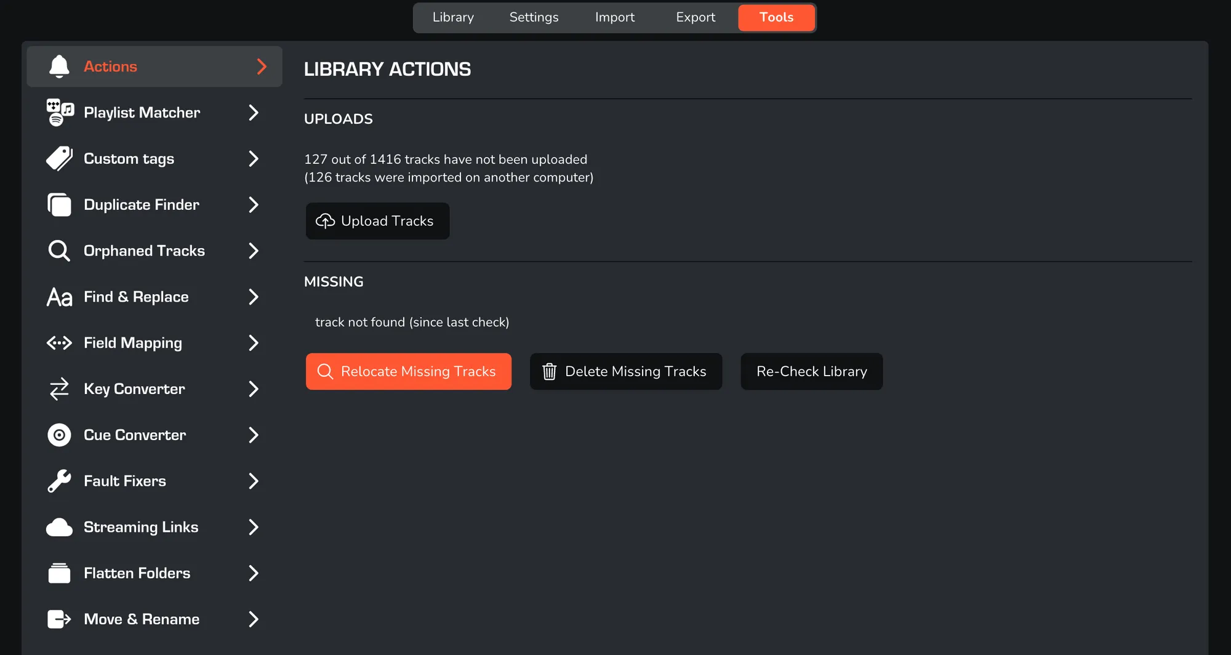
Task: Click the Actions bell icon
Action: [59, 66]
